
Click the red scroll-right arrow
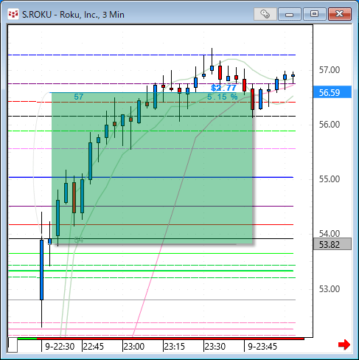tap(344, 345)
